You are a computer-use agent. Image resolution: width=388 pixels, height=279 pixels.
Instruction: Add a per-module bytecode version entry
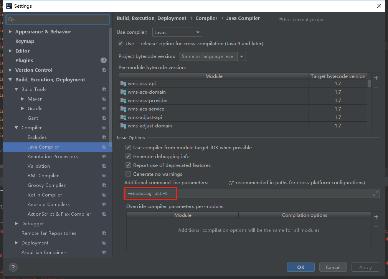pyautogui.click(x=376, y=78)
